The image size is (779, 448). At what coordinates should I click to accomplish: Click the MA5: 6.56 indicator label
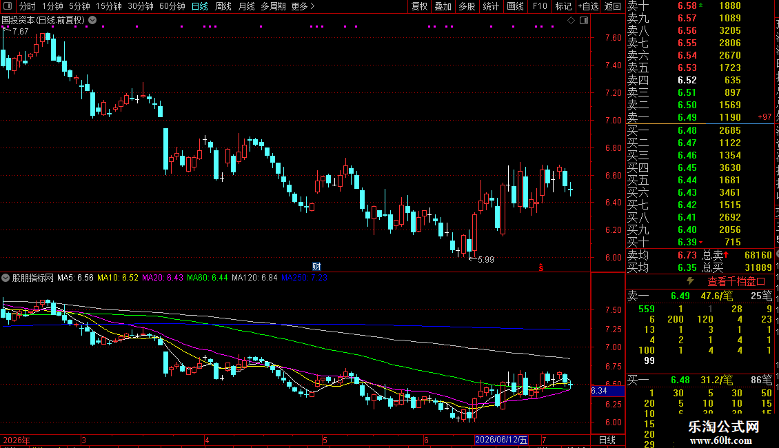click(x=75, y=278)
